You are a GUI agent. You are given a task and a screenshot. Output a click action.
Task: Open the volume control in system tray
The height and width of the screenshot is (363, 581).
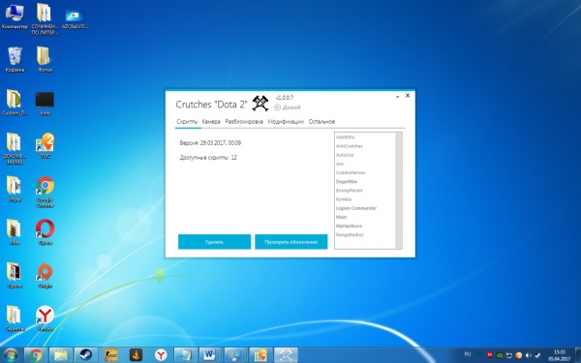pos(529,355)
